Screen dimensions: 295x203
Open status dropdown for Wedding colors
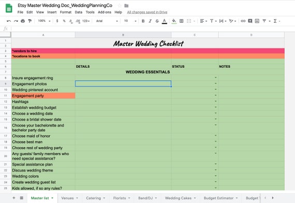pos(216,176)
